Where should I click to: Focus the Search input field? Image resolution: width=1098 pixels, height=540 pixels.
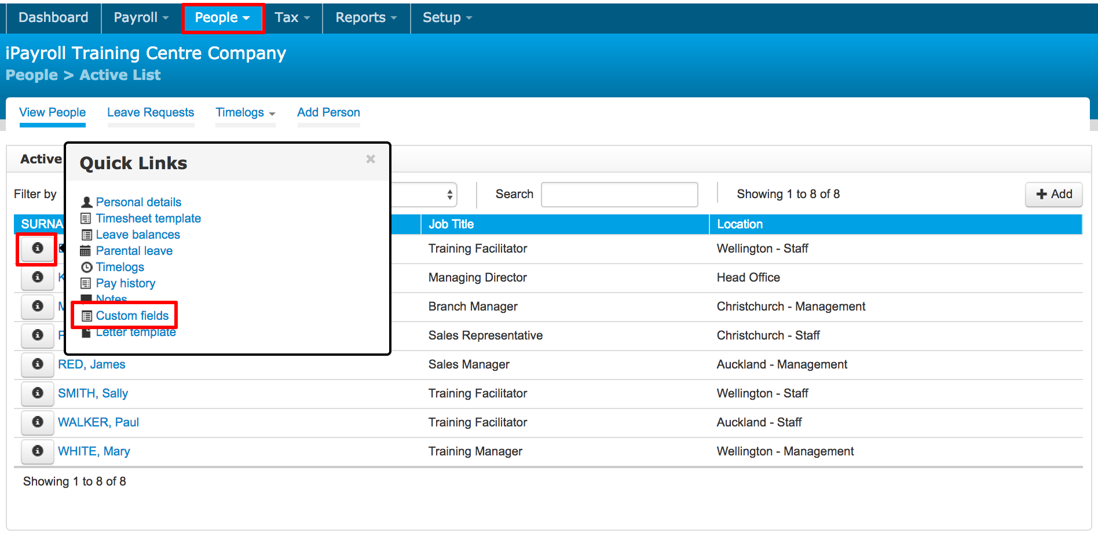(619, 195)
